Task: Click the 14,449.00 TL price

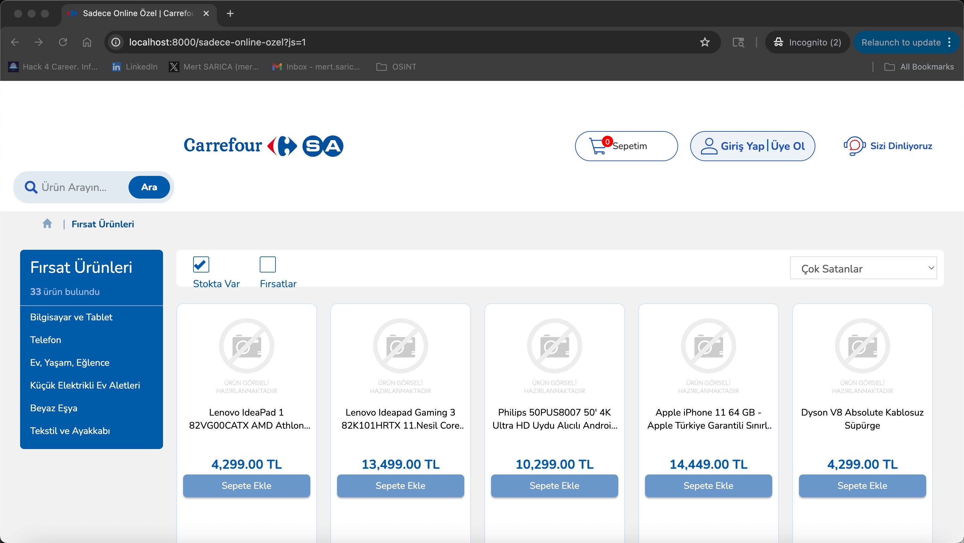Action: [708, 464]
